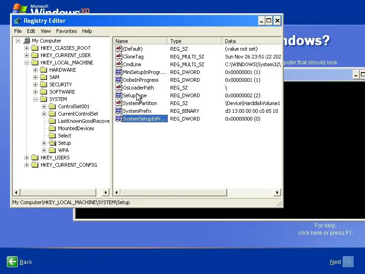Screen dimensions: 365x274
Task: Click tree pane horizontal scrollbar thumb
Action: pyautogui.click(x=58, y=192)
